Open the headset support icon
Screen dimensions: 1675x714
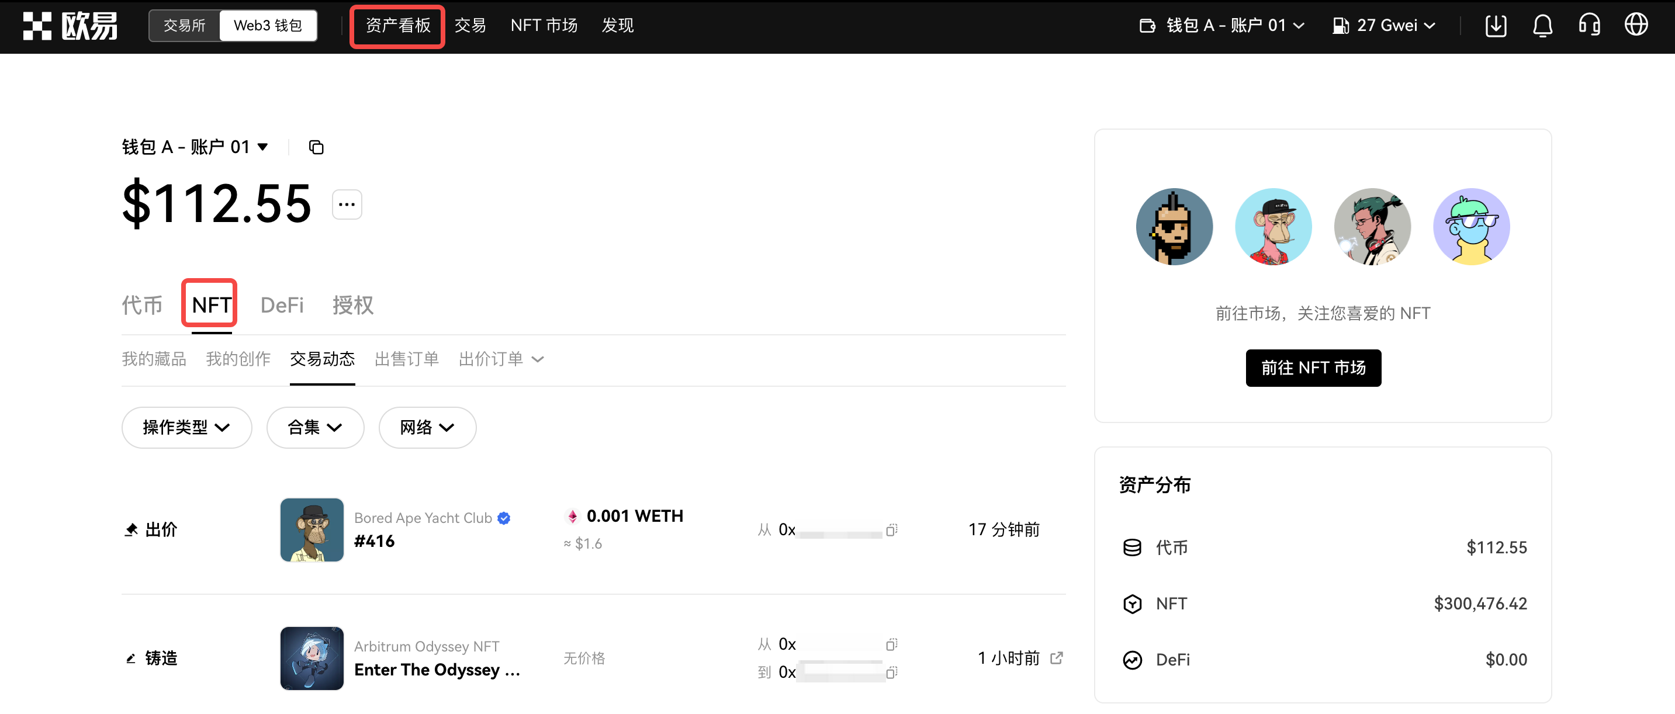click(1589, 25)
